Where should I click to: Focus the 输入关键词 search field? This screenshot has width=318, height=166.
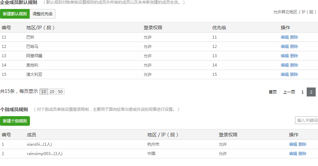pyautogui.click(x=306, y=120)
